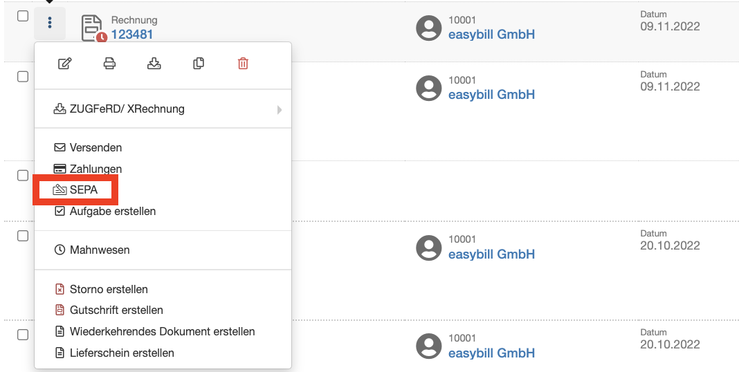Click Wiederkehrendes Dokument erstellen

[162, 331]
